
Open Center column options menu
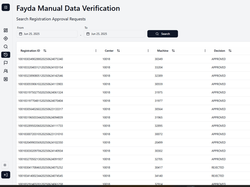point(148,51)
